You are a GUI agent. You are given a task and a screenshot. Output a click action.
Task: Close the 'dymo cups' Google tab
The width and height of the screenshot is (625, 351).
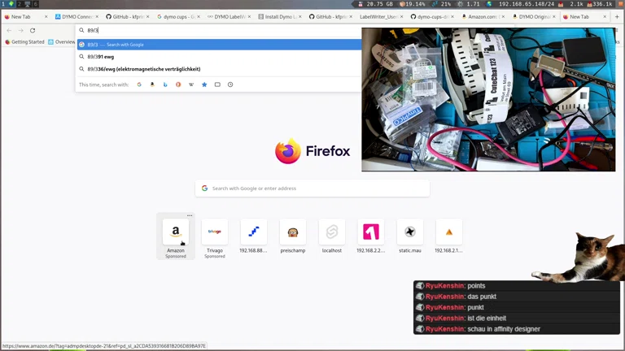coord(199,17)
